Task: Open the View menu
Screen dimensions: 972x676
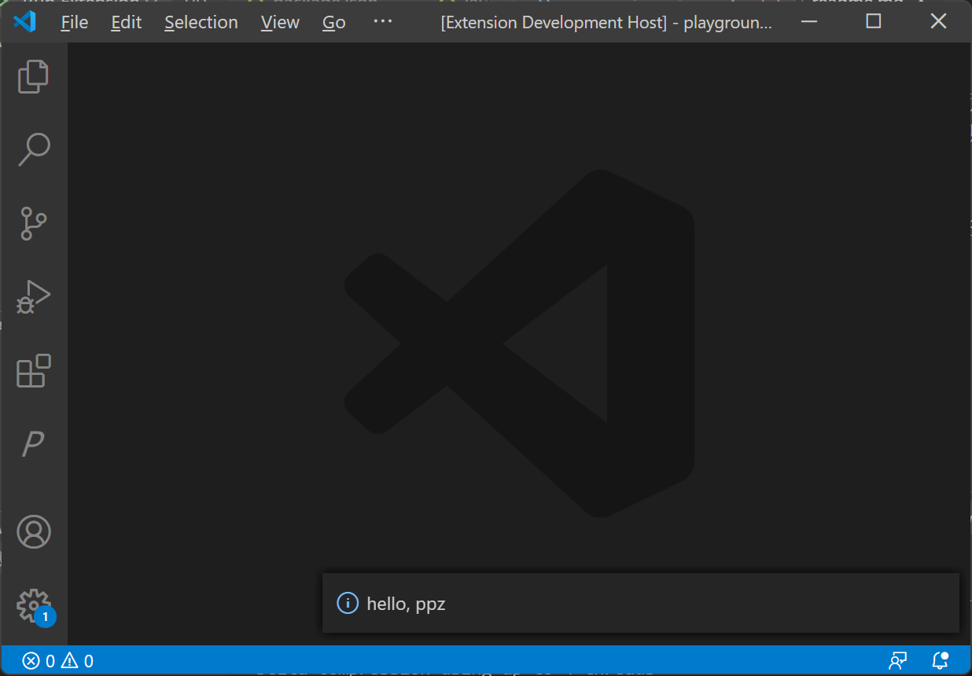Action: tap(280, 22)
